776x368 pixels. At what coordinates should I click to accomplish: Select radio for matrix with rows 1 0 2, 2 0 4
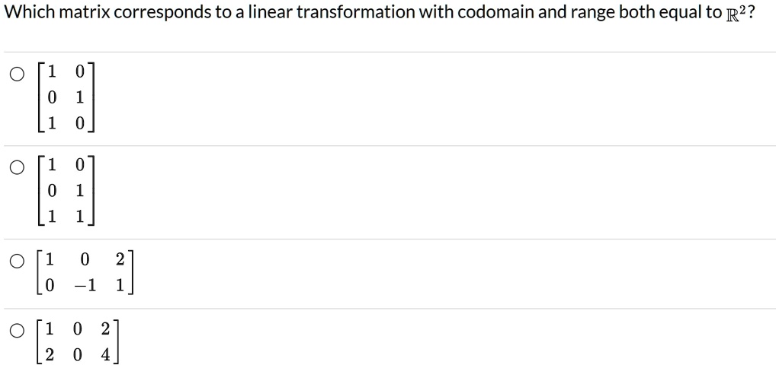[18, 331]
